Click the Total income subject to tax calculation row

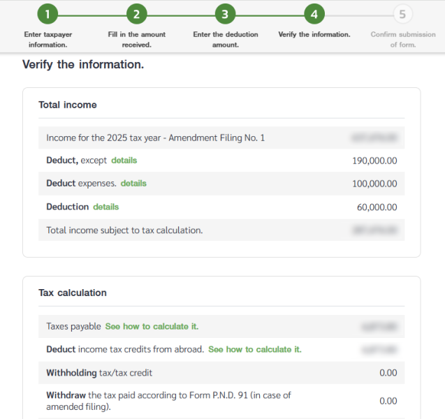tap(124, 230)
